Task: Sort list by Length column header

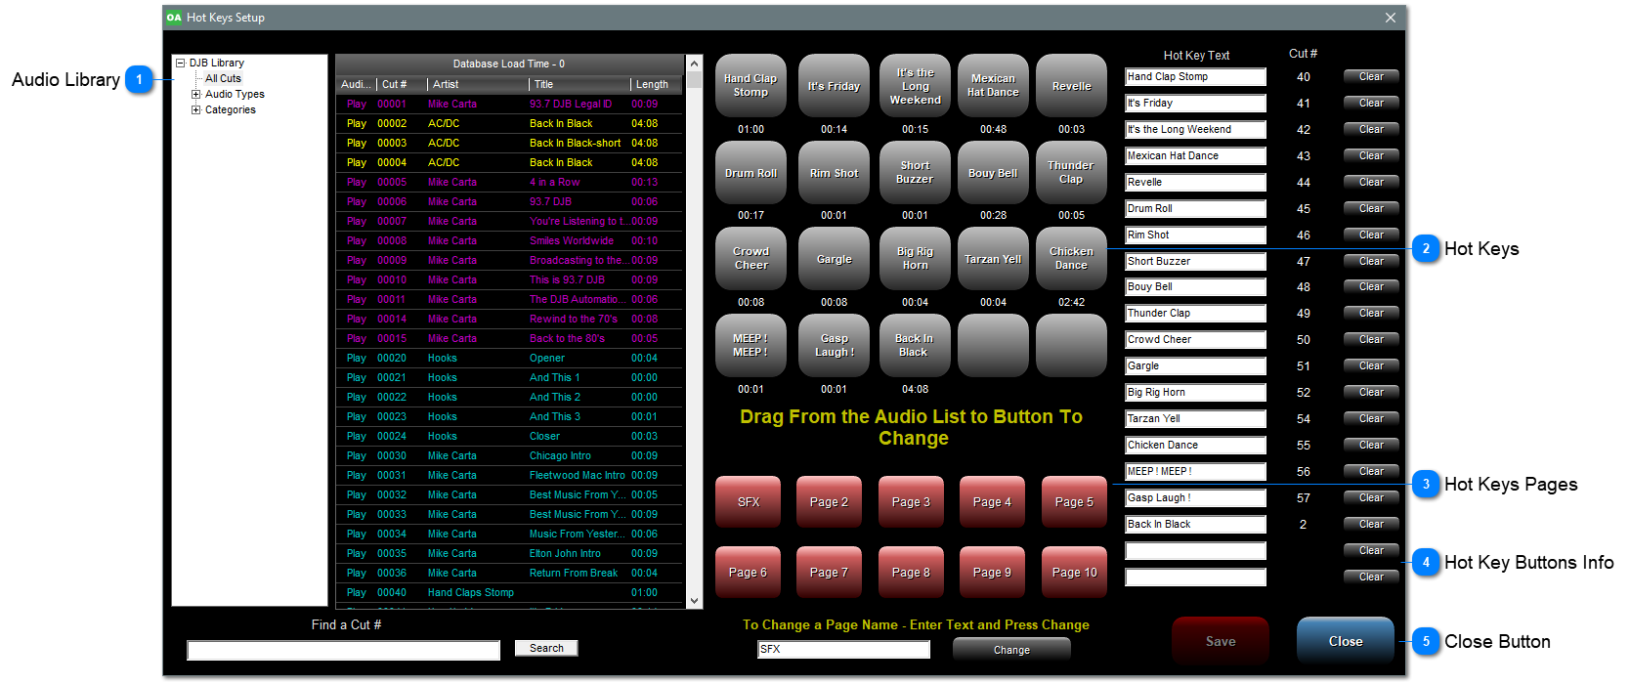Action: (655, 84)
